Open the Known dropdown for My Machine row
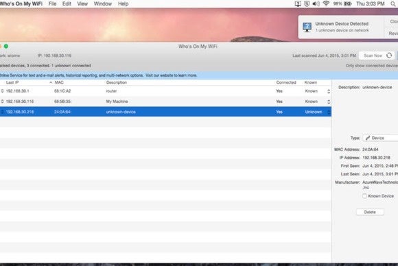Viewport: 398px width, 266px height. coord(329,101)
